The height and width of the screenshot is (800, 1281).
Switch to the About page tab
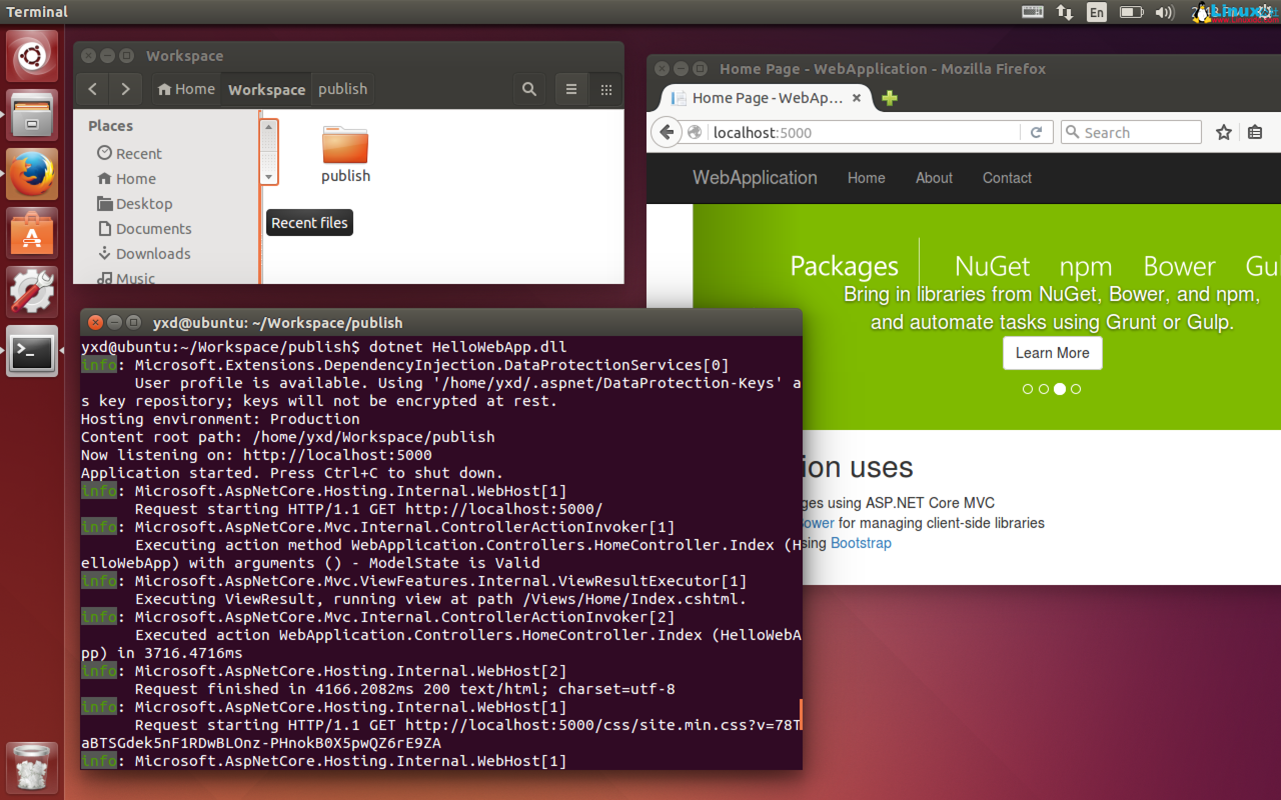coord(933,178)
